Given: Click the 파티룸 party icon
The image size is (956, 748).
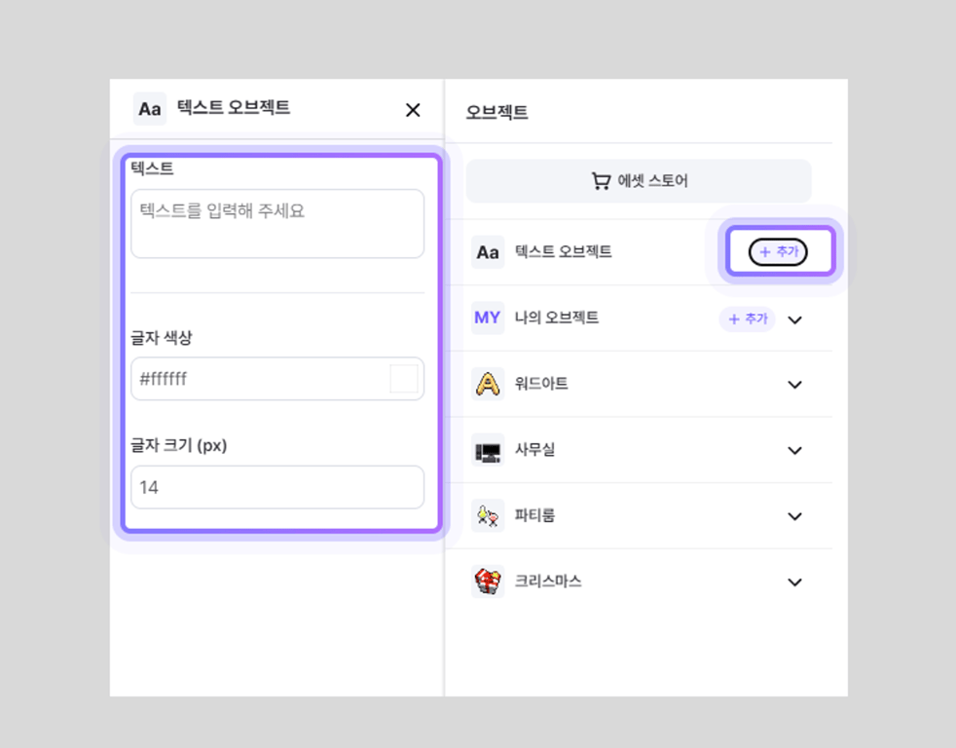Looking at the screenshot, I should coord(488,515).
